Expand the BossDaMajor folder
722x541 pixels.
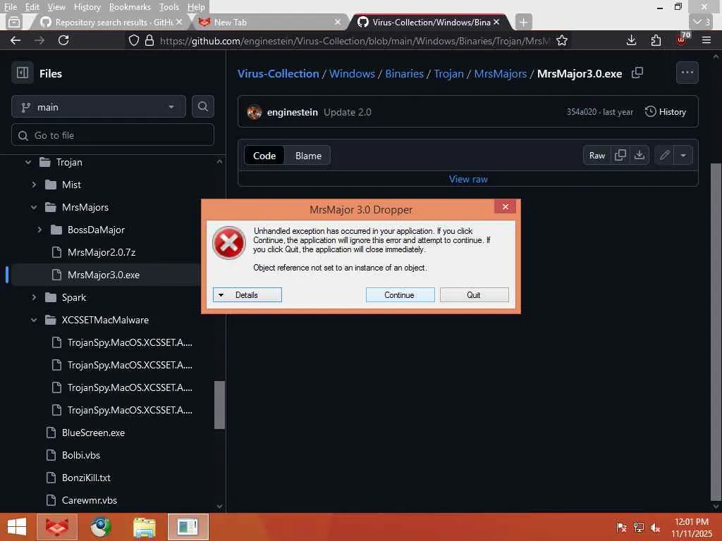pyautogui.click(x=39, y=230)
